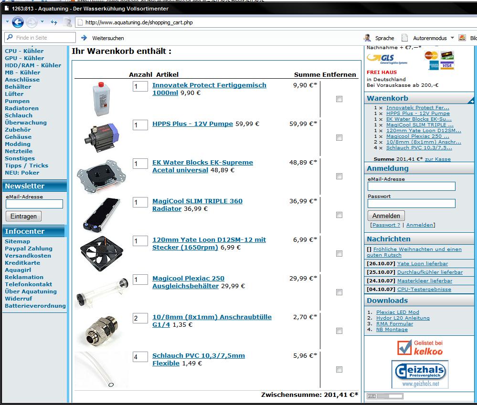Click the Passwort input field
The height and width of the screenshot is (405, 477).
tap(411, 203)
